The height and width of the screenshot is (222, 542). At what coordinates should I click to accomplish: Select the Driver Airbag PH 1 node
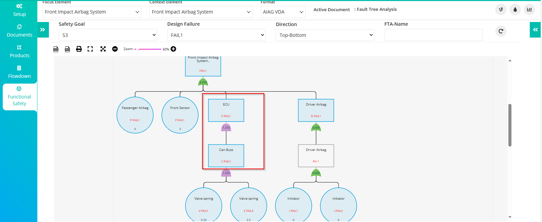coord(316,156)
